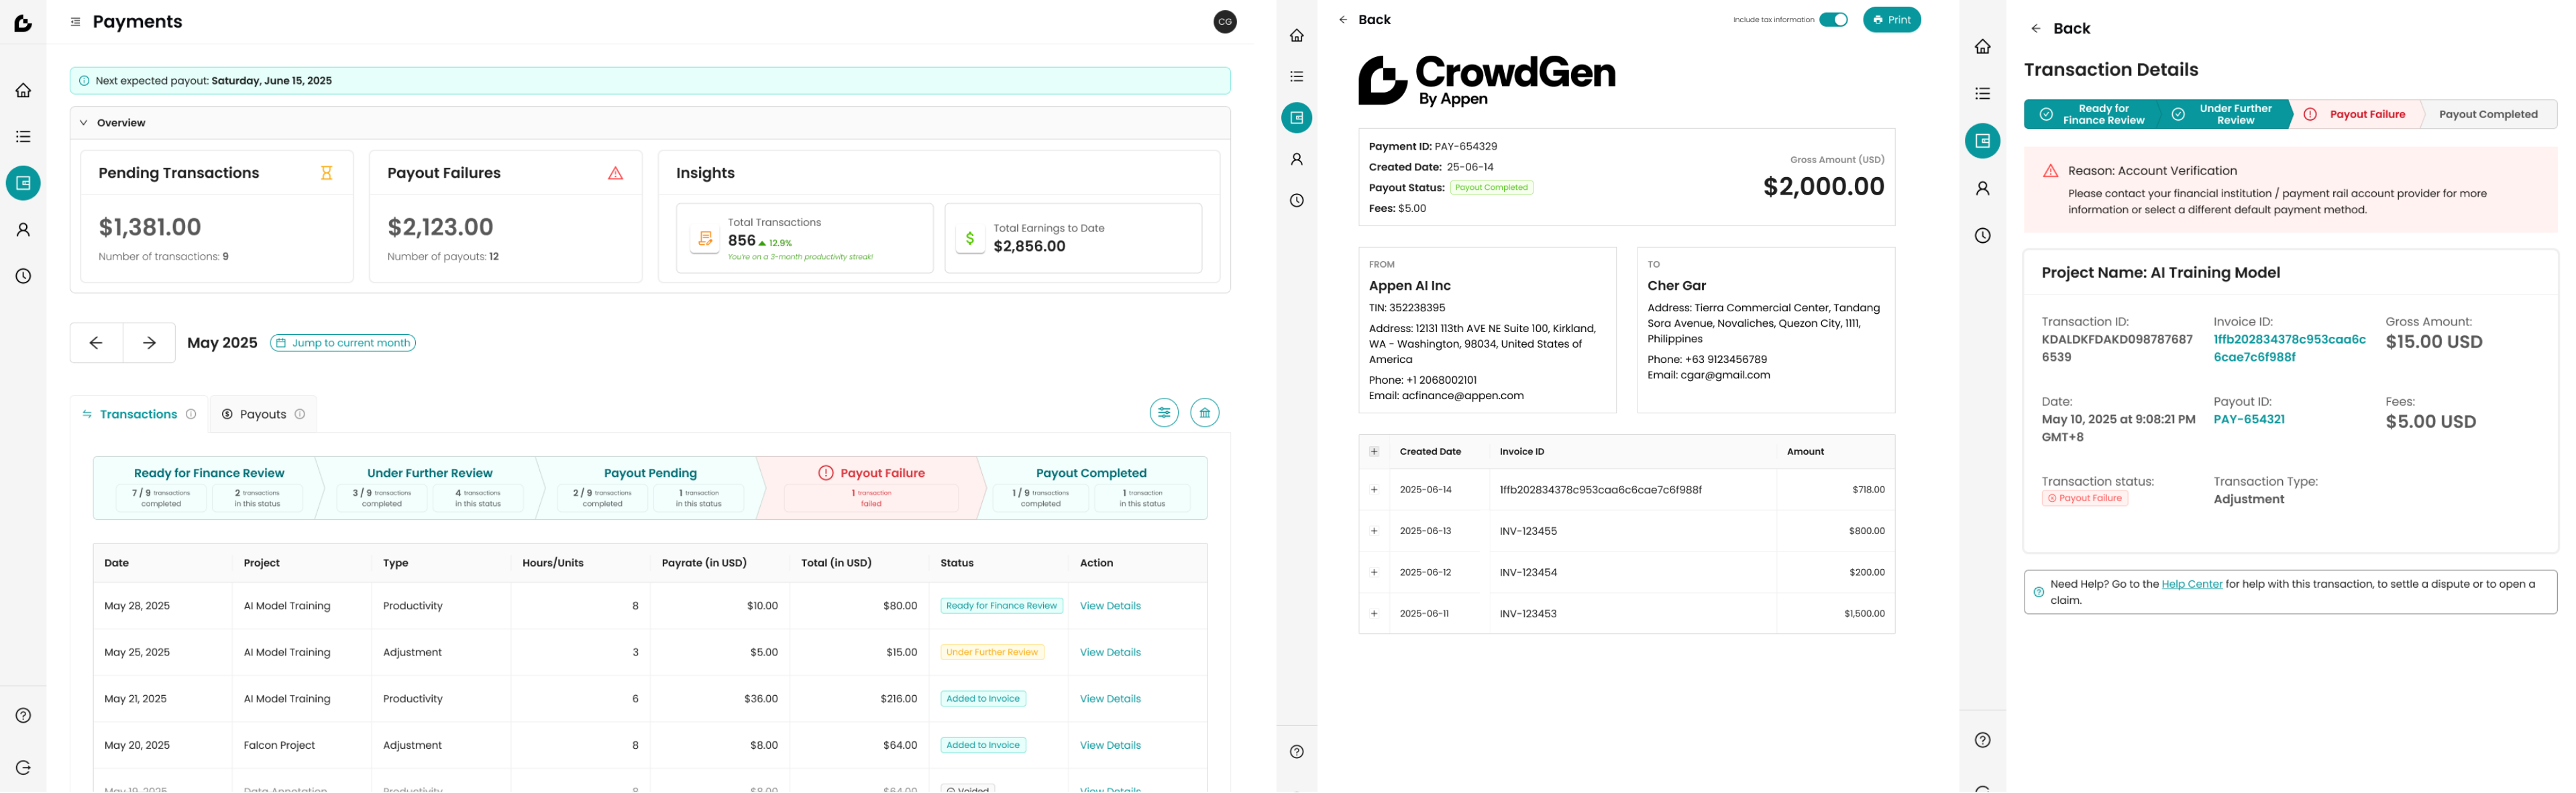
Task: Click Invoice ID link in Transaction Details
Action: tap(2289, 348)
